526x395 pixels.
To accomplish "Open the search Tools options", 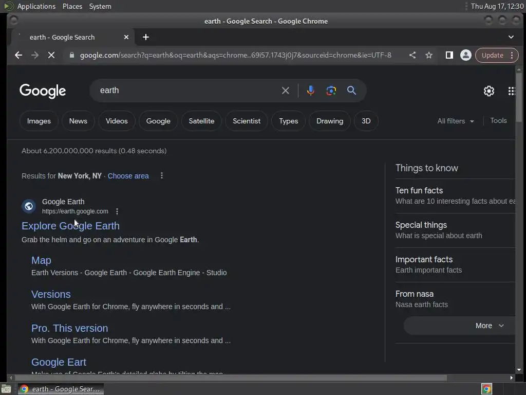I will (x=498, y=120).
